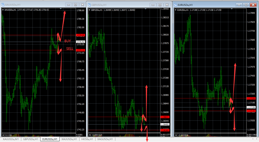This screenshot has height=142, width=259.
Task: Close the EURUSDu,H1 chart window
Action: coord(253,5)
